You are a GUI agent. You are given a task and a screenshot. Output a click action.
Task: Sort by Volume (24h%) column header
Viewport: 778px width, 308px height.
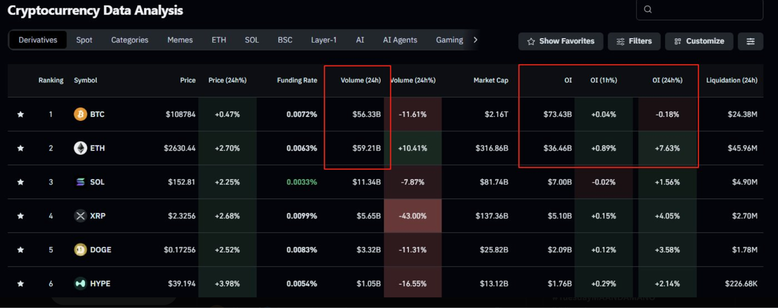click(x=413, y=80)
